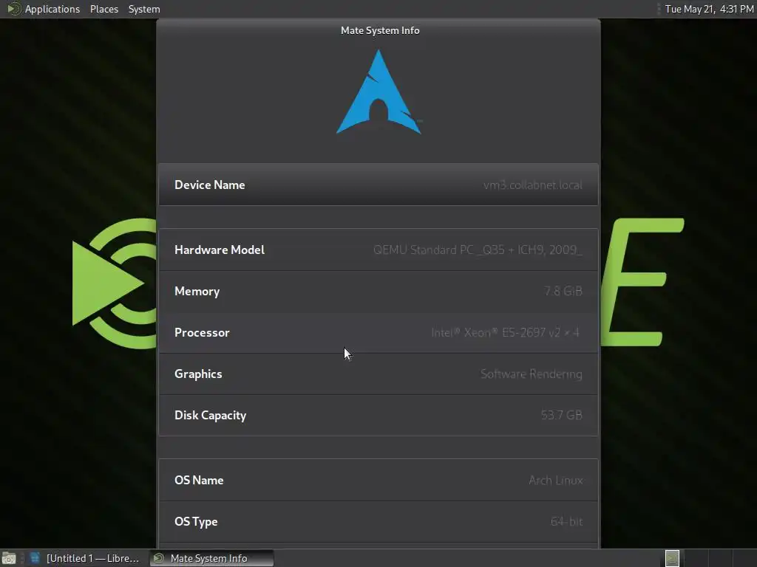Click the Arch Linux OS name value
This screenshot has height=567, width=757.
tap(556, 480)
